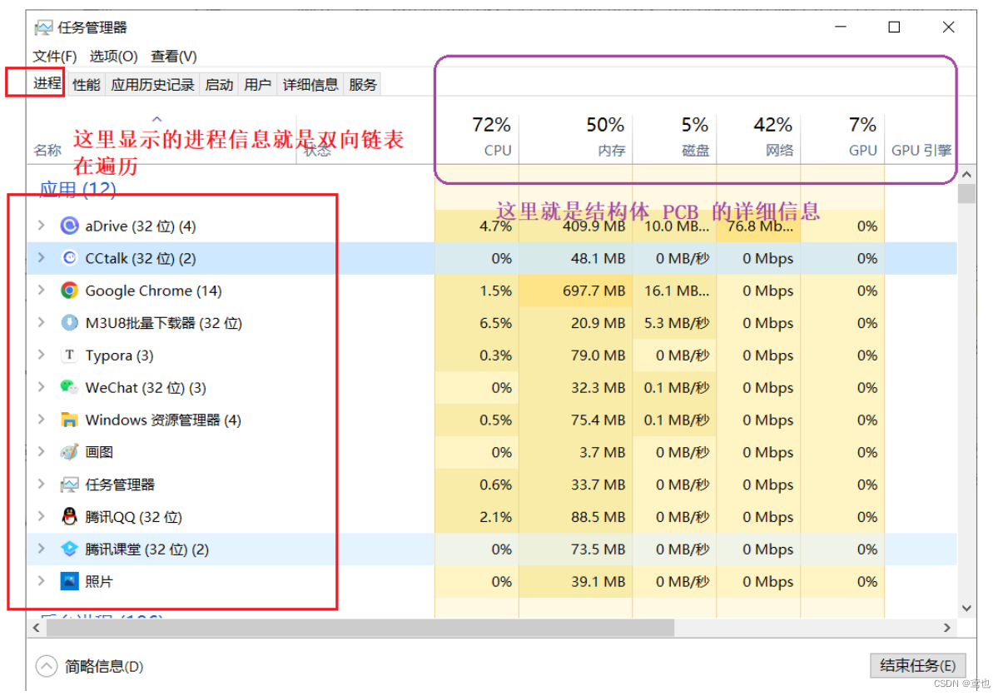Click the 应用 (12) group heading

click(x=77, y=190)
